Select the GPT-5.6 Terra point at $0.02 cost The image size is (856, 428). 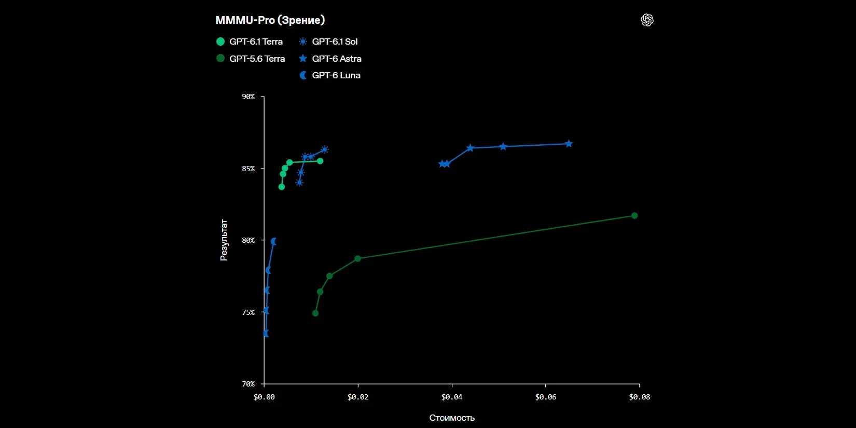point(357,258)
